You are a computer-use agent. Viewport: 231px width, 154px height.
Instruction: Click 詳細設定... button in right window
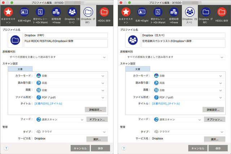213,110
